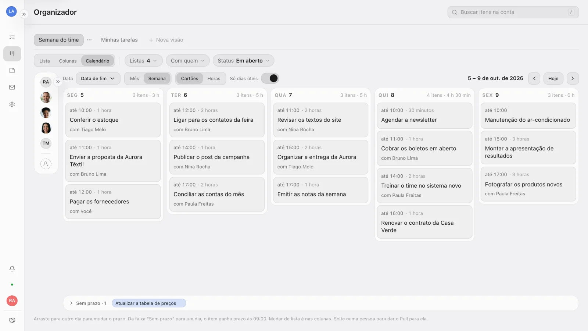
Task: Open the Data de fim dropdown
Action: pyautogui.click(x=98, y=78)
